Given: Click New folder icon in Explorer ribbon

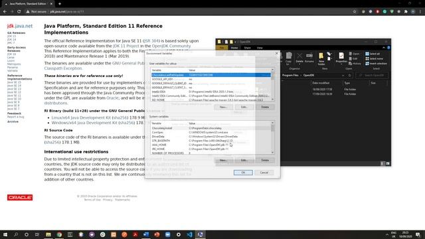Looking at the screenshot, I should [321, 59].
